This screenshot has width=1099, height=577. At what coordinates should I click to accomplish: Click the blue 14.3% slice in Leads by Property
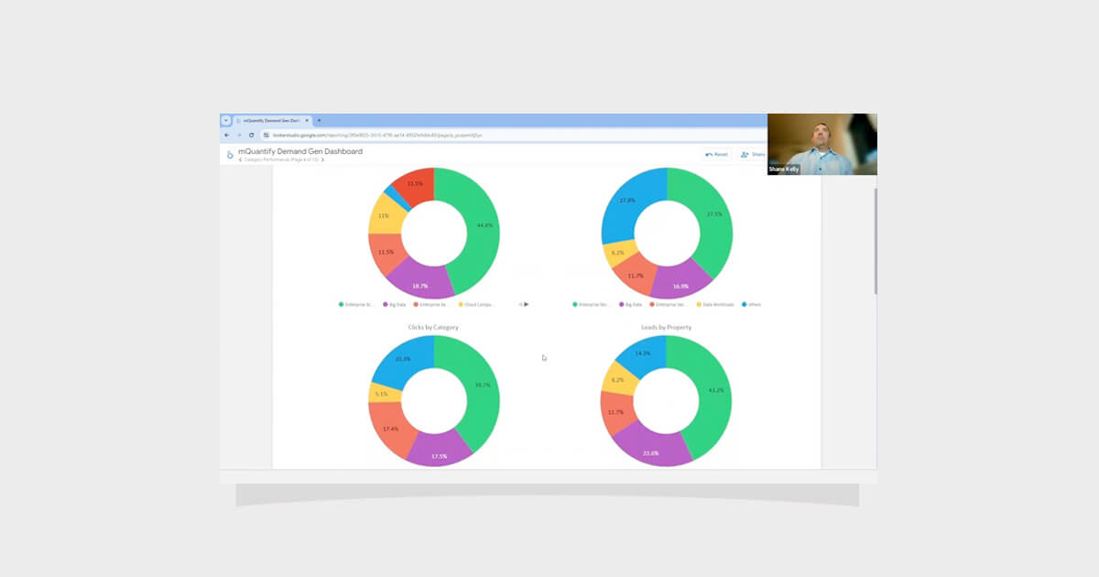click(x=644, y=354)
